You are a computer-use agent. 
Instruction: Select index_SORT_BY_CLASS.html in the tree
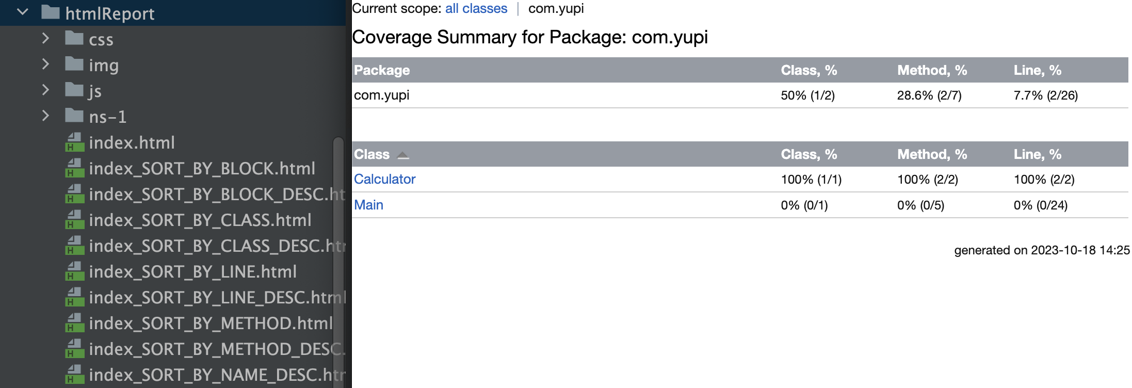coord(200,220)
